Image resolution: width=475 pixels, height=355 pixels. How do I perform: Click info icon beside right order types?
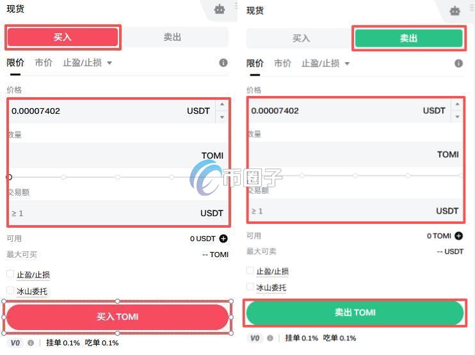coord(458,63)
